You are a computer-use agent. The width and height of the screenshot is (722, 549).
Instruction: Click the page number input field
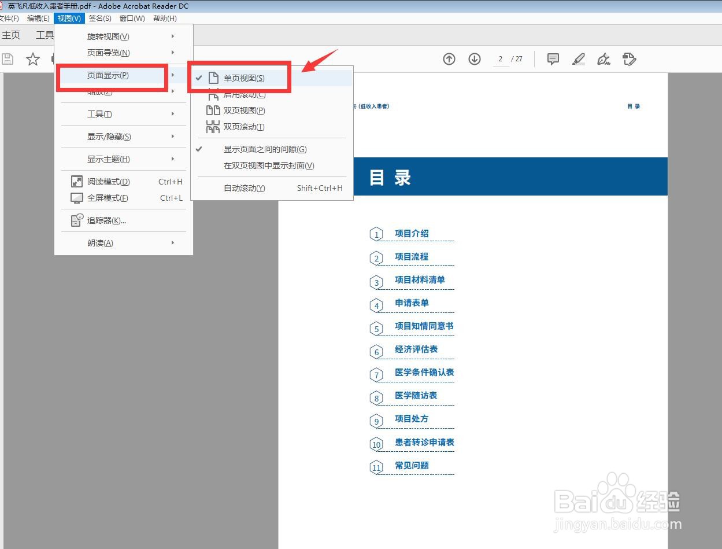(x=501, y=59)
